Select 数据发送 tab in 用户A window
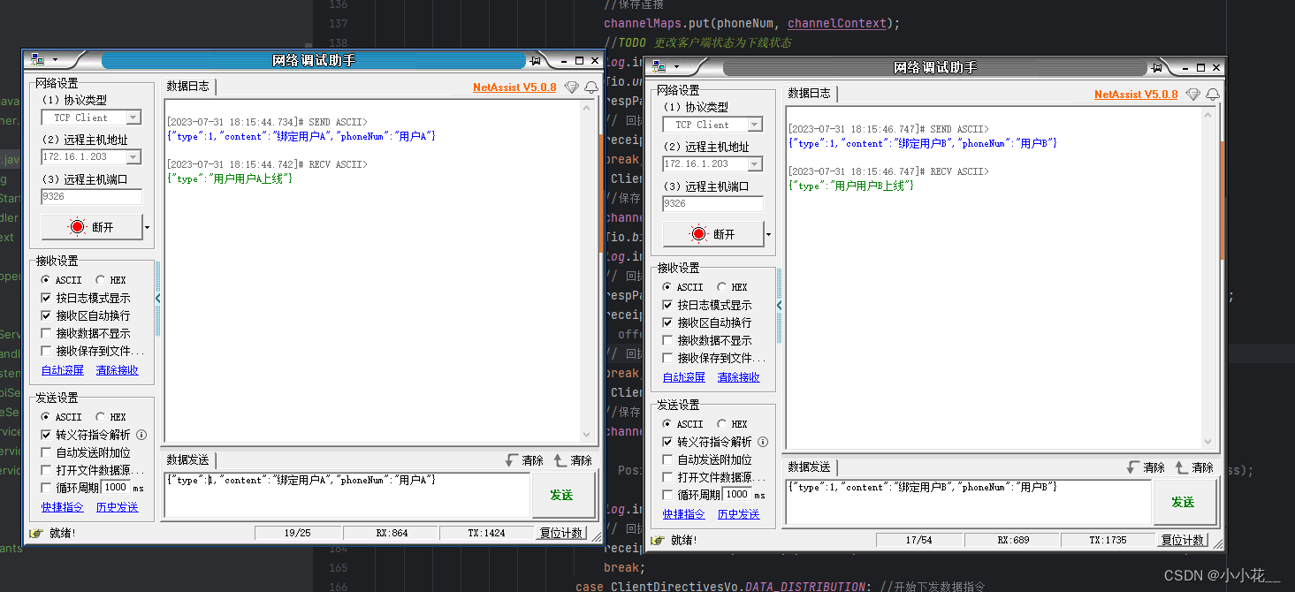The image size is (1295, 592). coord(188,460)
